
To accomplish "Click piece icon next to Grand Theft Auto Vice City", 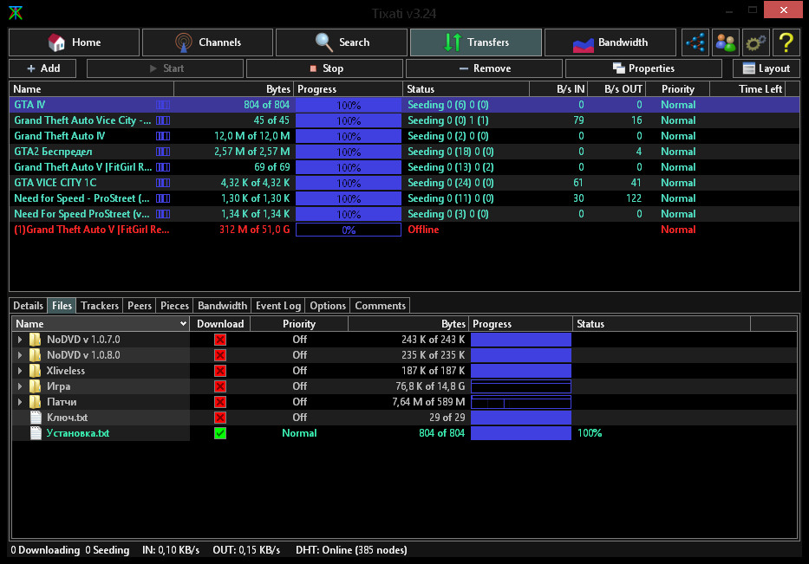I will click(163, 120).
